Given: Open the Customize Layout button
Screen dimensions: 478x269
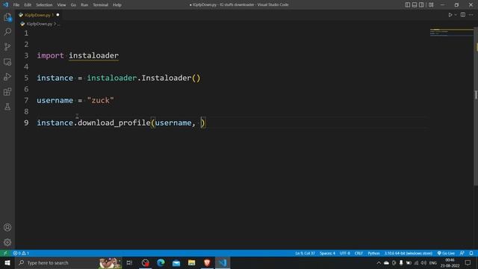Looking at the screenshot, I should point(431,5).
